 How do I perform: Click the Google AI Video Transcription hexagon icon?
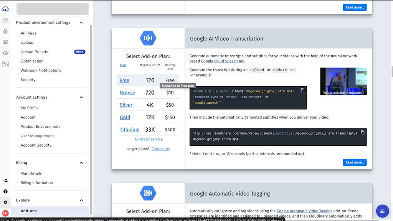pyautogui.click(x=148, y=38)
